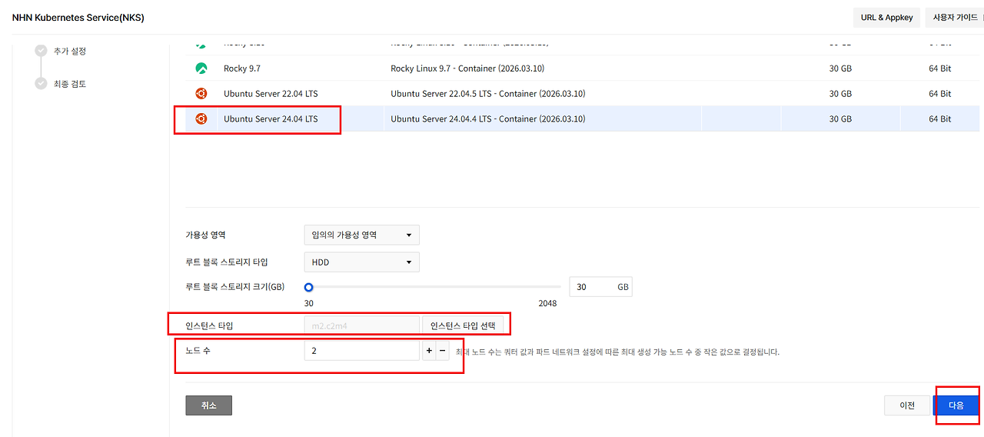Click the root block storage size slider handle
Viewport: 984px width, 437px height.
[x=308, y=287]
